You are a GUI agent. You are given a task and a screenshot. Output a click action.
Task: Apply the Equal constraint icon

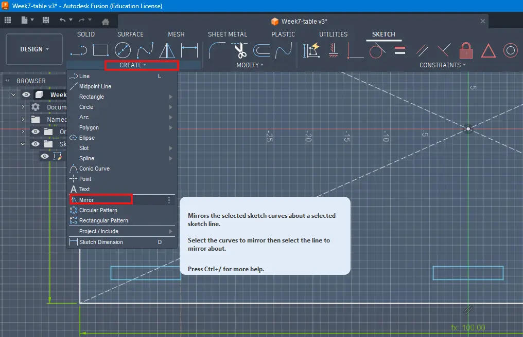point(399,51)
